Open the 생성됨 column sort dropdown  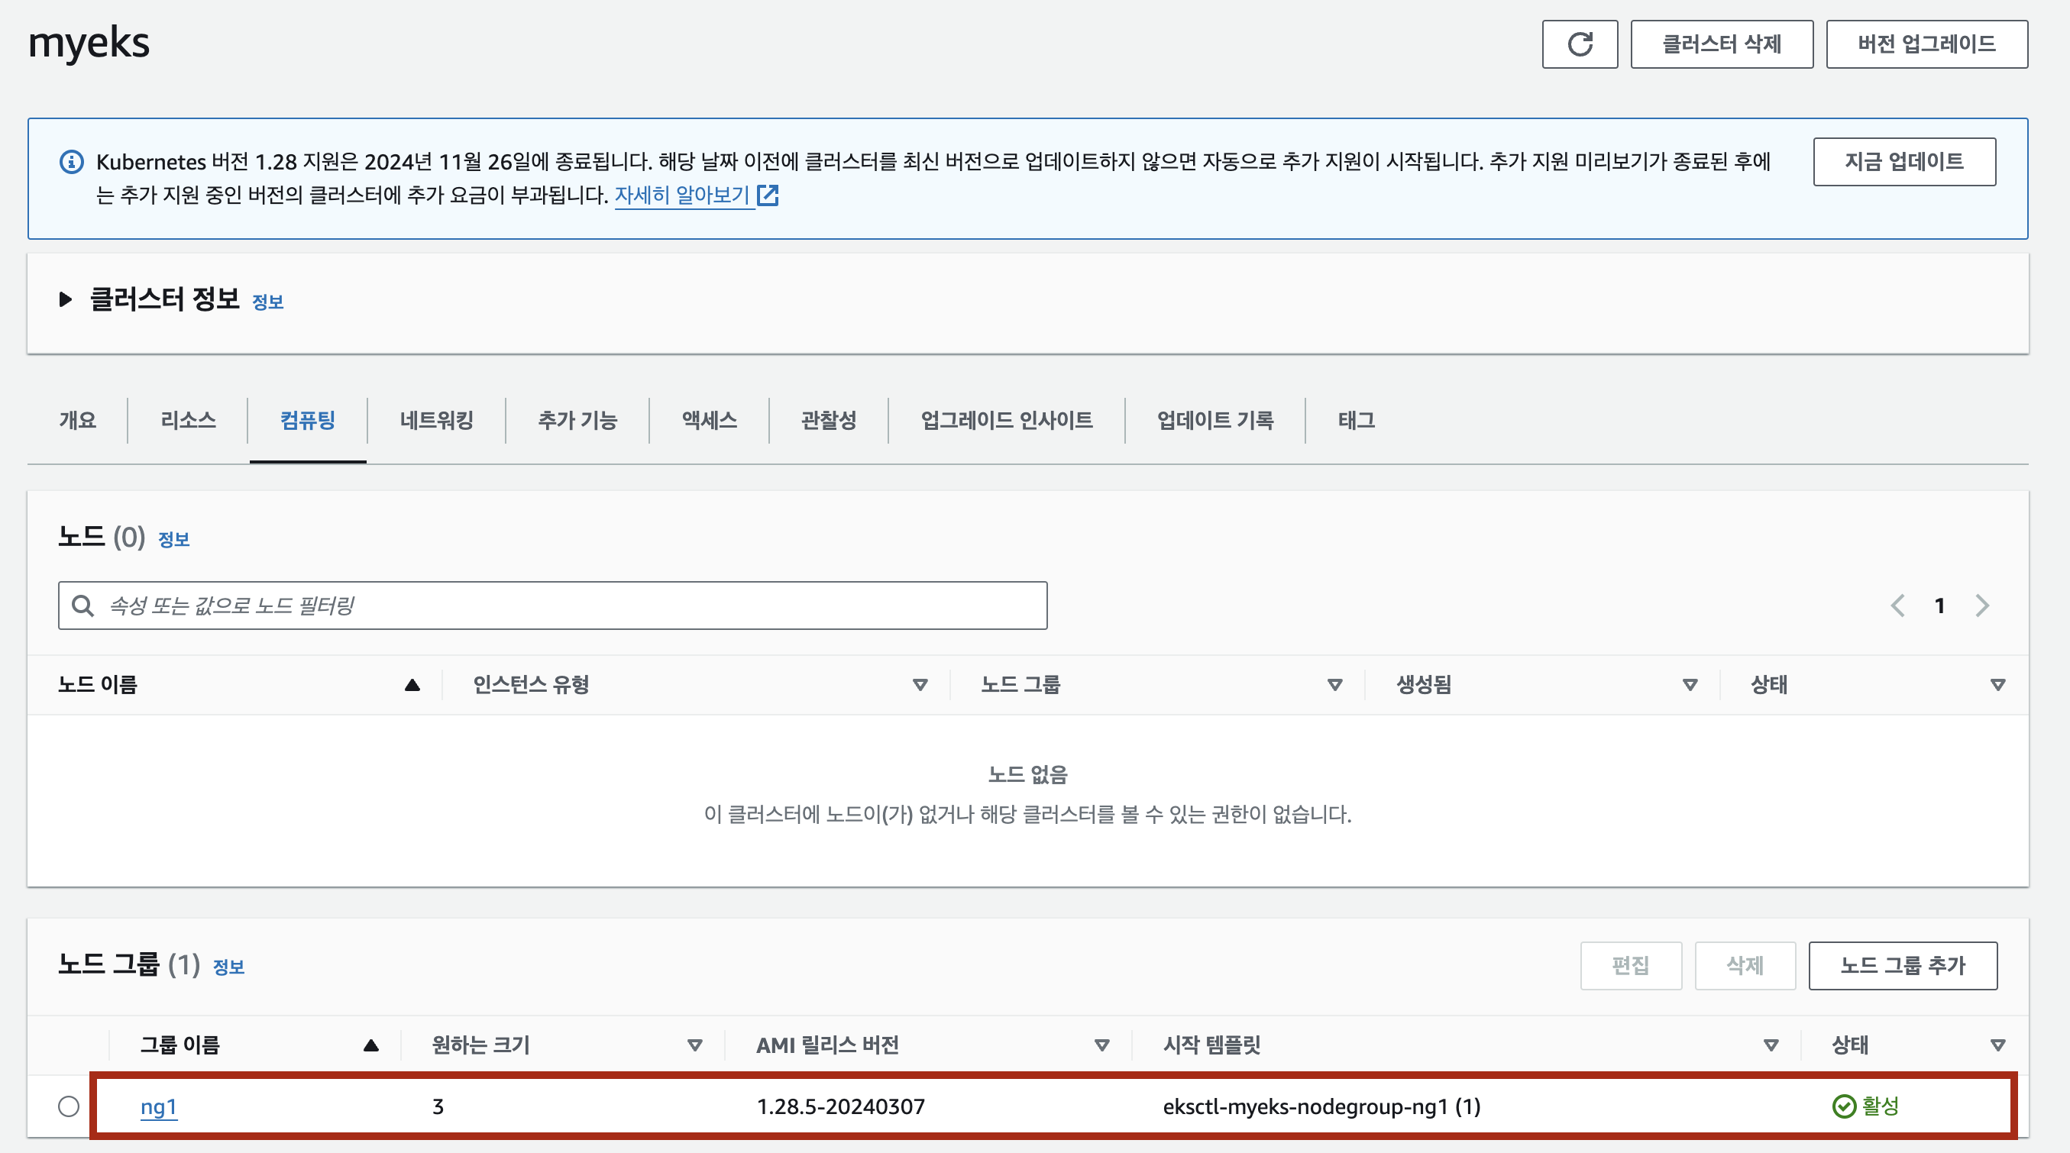point(1690,685)
